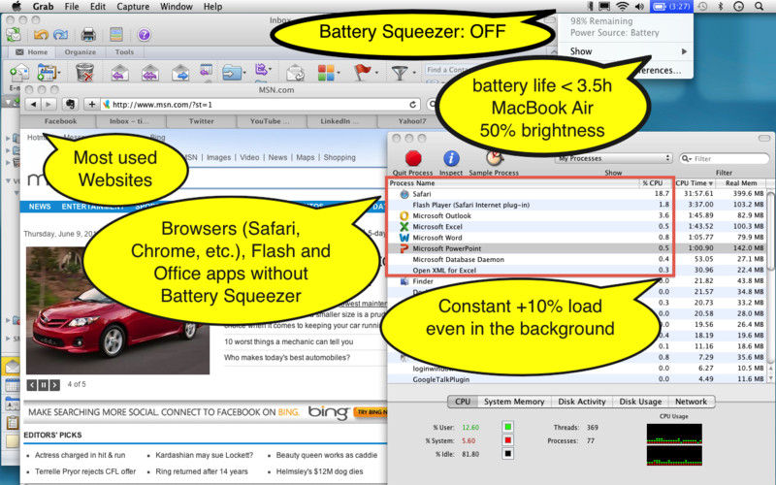Click the Rules icon in Outlook ribbon

(261, 70)
